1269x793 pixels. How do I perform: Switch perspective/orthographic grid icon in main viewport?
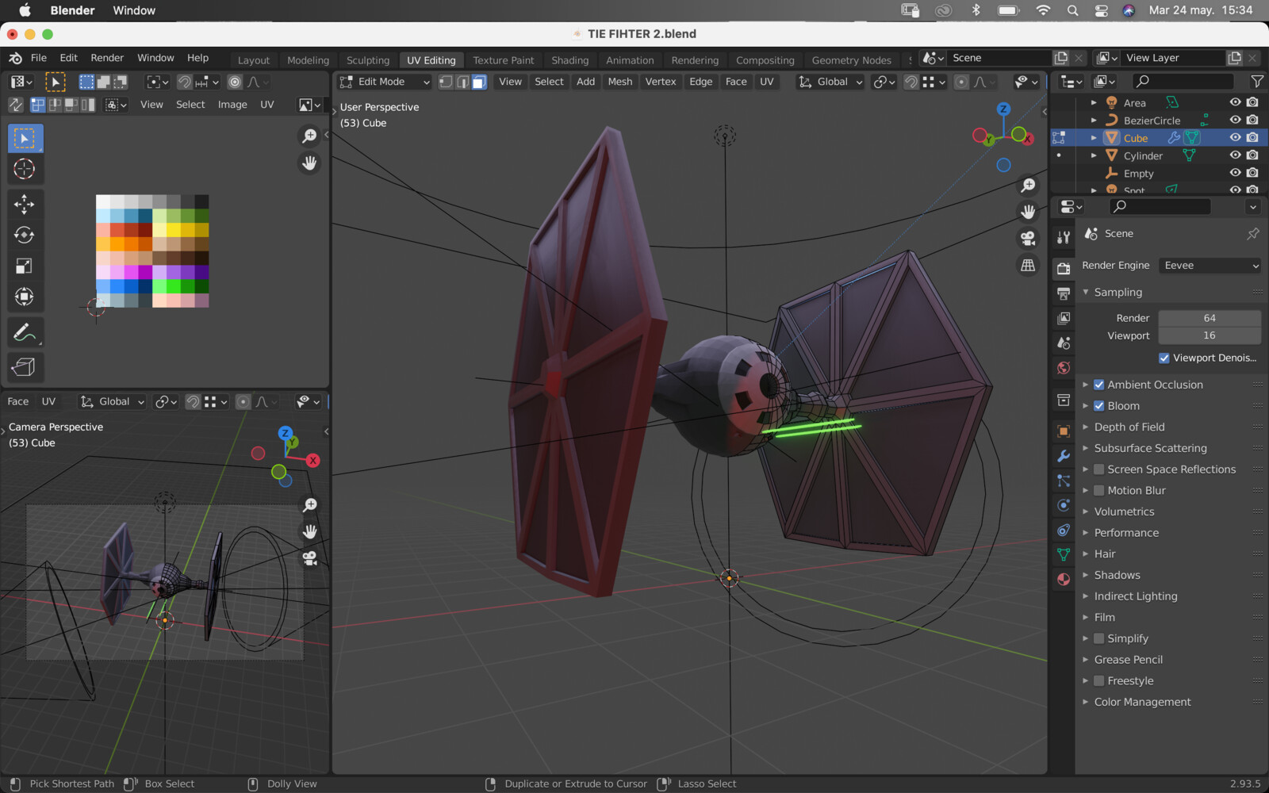[x=1028, y=265]
